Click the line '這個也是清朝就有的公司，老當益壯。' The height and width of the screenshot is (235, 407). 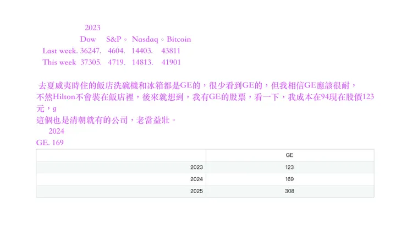106,120
